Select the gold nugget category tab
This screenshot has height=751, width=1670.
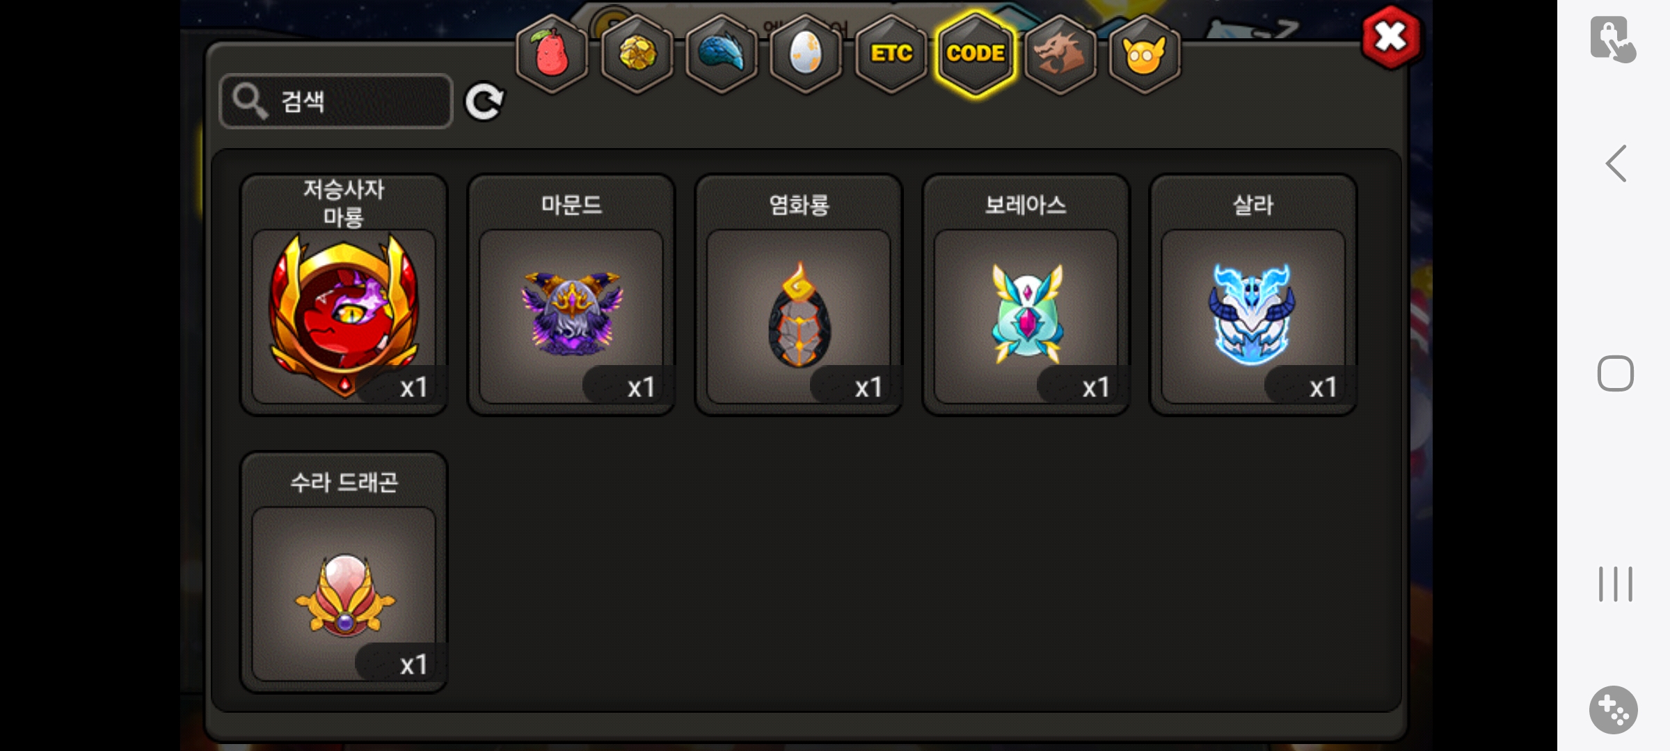coord(637,54)
